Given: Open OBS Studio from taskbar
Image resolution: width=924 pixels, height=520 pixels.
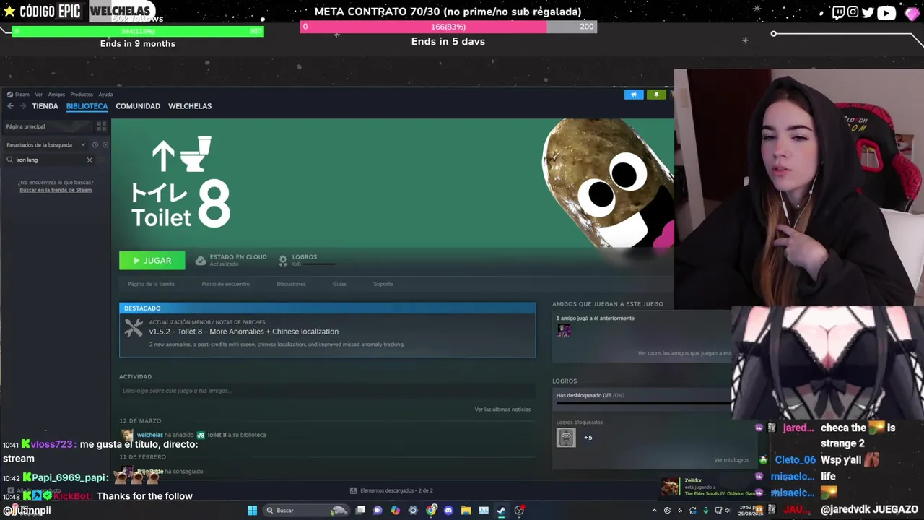Looking at the screenshot, I should click(x=519, y=511).
